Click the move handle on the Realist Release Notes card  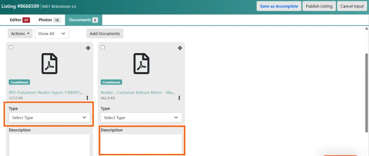point(180,48)
